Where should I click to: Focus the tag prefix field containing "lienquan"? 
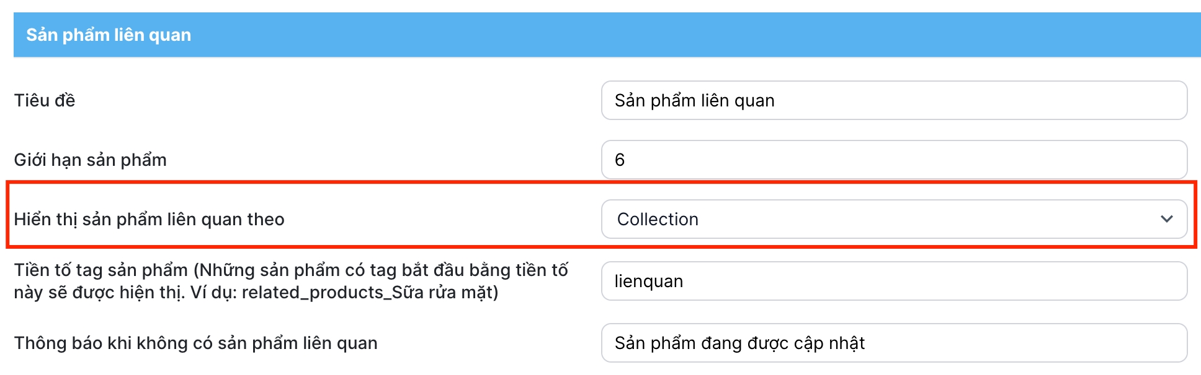pyautogui.click(x=893, y=281)
